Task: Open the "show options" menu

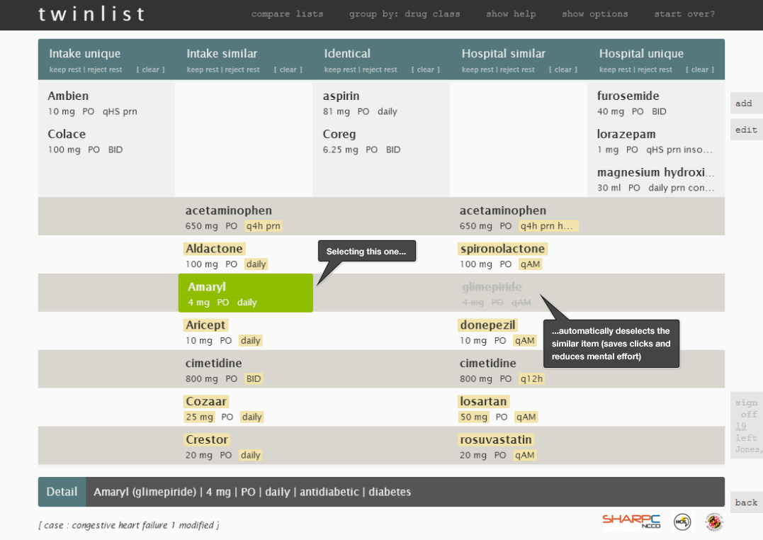Action: pyautogui.click(x=594, y=13)
